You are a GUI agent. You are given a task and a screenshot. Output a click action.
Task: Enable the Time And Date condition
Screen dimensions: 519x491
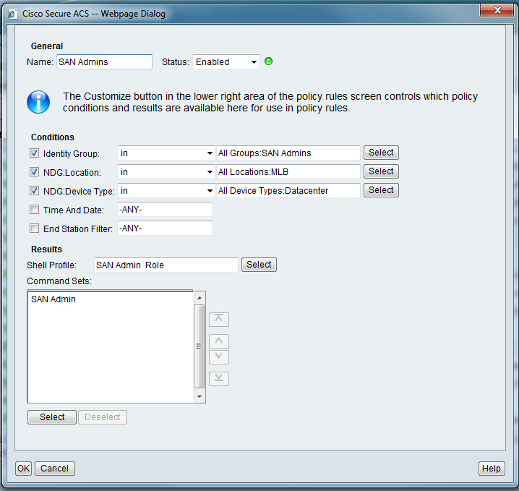35,210
